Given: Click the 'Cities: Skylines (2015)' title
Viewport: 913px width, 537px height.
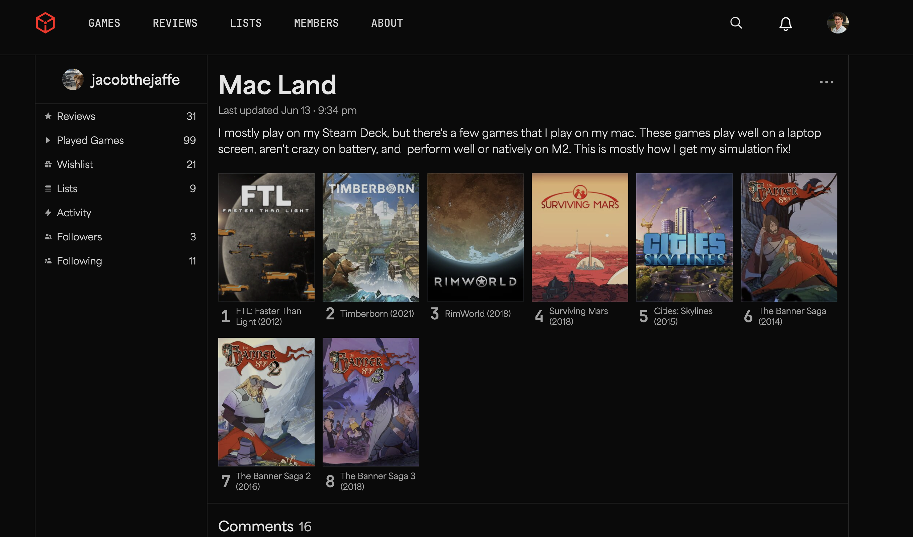Looking at the screenshot, I should pos(683,316).
